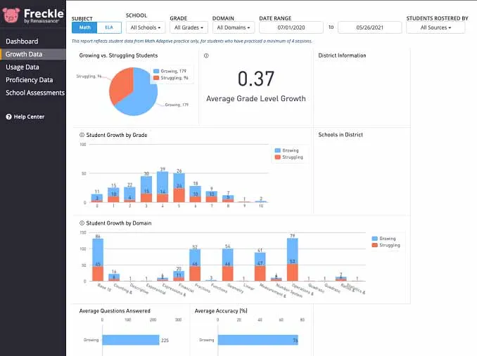Open Usage Data from the sidebar
The image size is (477, 356).
(x=23, y=67)
